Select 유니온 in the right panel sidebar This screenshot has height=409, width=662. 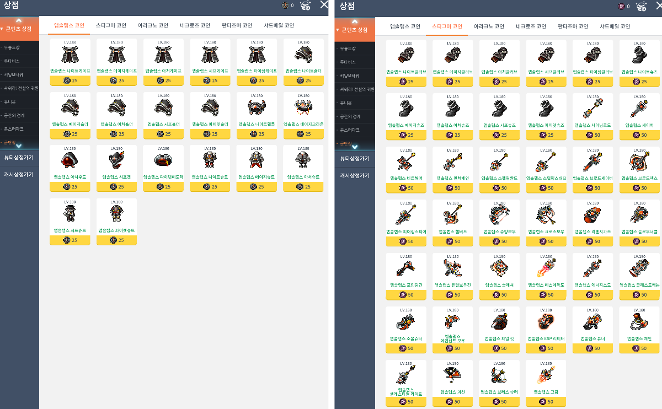[x=346, y=103]
